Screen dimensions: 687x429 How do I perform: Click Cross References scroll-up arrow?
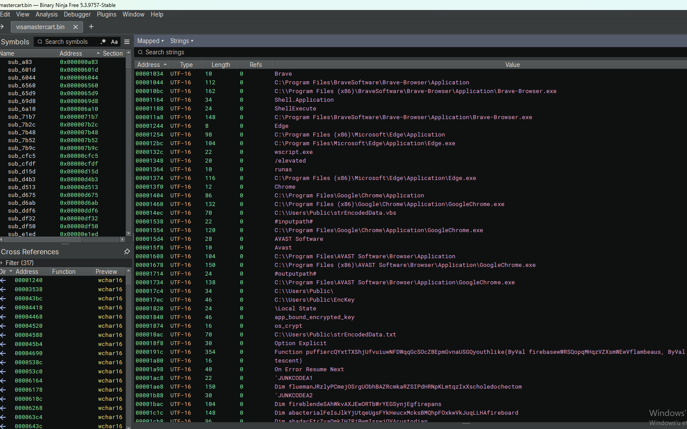128,271
